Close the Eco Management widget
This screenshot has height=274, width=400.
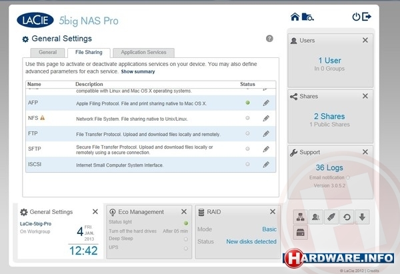[184, 211]
